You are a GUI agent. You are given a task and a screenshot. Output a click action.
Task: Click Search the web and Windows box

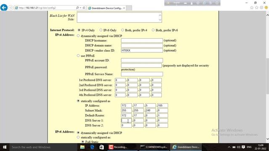point(43,147)
